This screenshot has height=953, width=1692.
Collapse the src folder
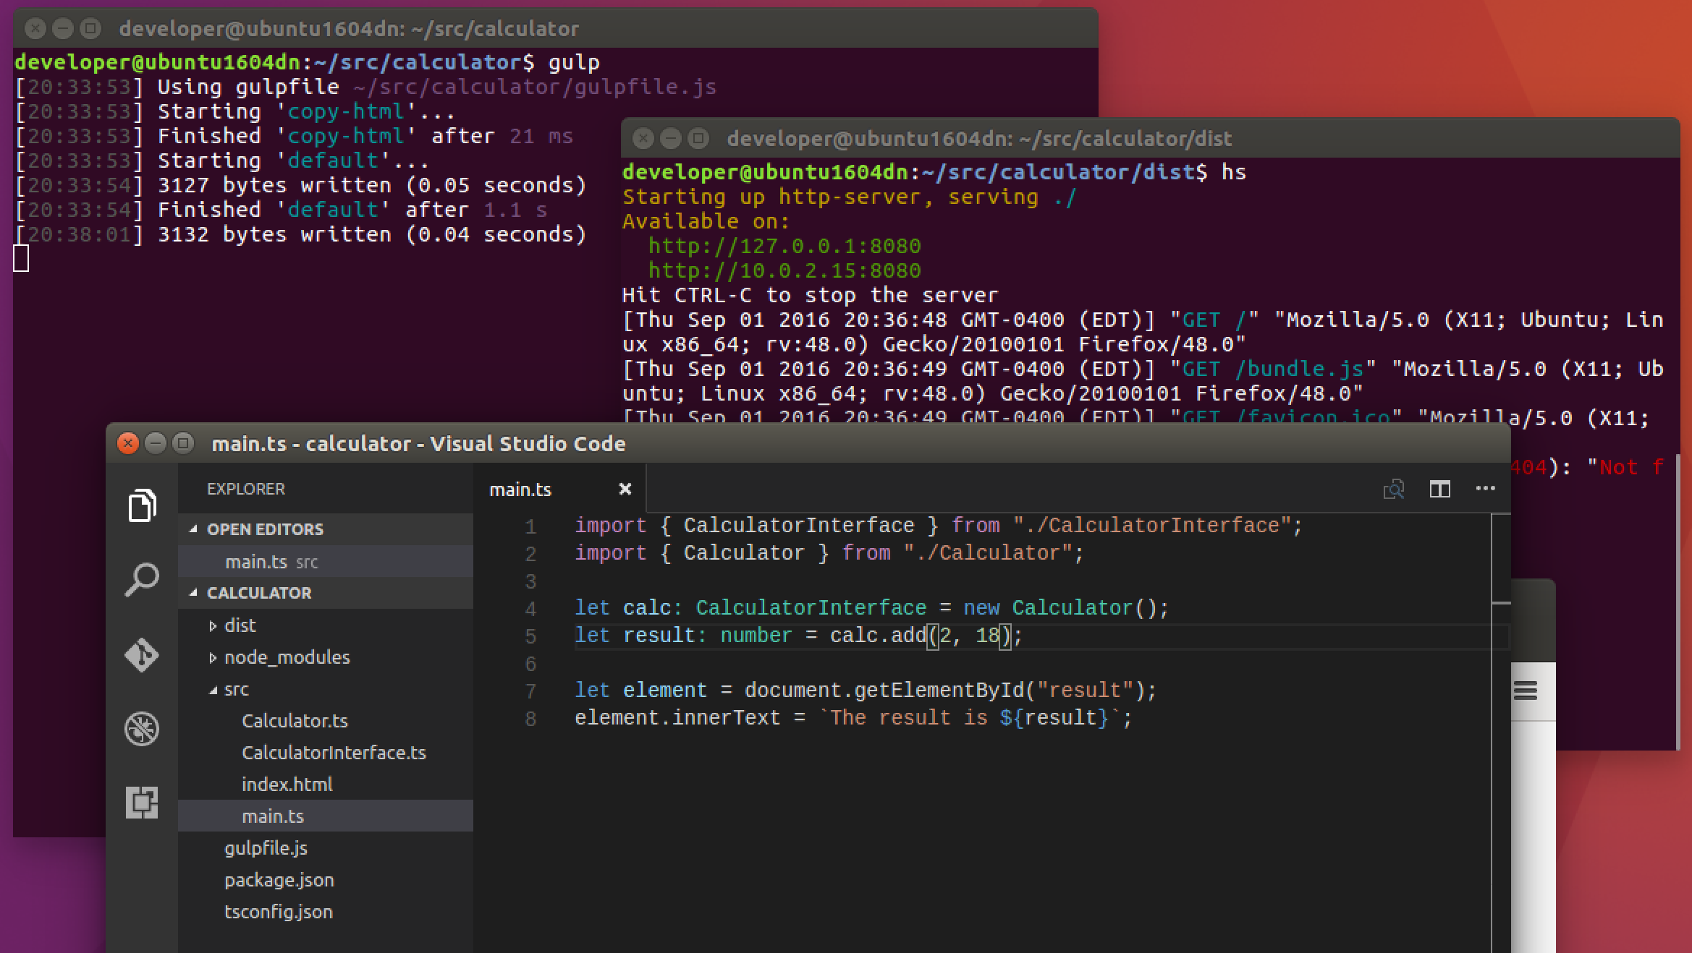point(236,689)
